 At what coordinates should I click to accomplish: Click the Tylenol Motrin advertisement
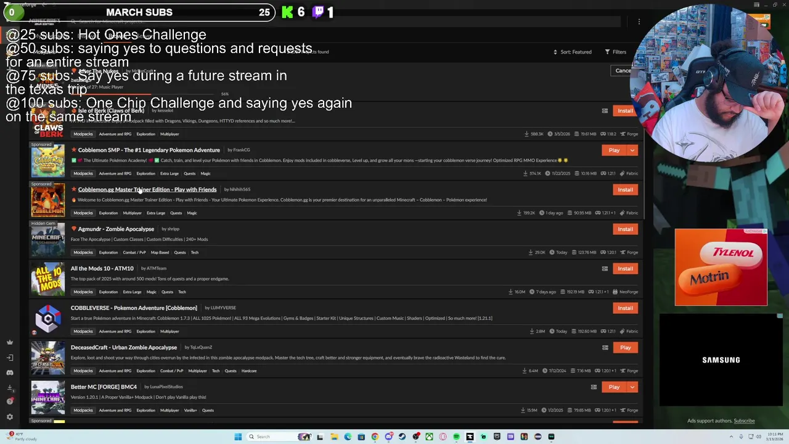[721, 267]
